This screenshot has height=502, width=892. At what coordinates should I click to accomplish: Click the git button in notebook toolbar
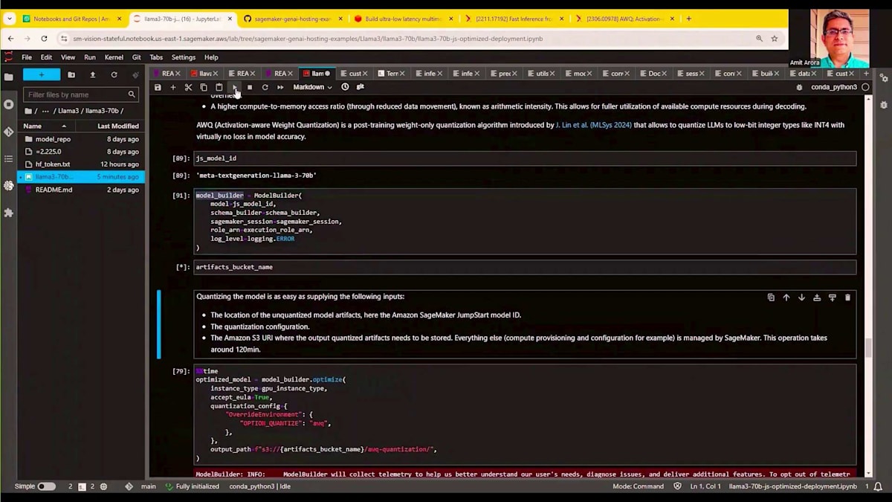click(x=360, y=87)
